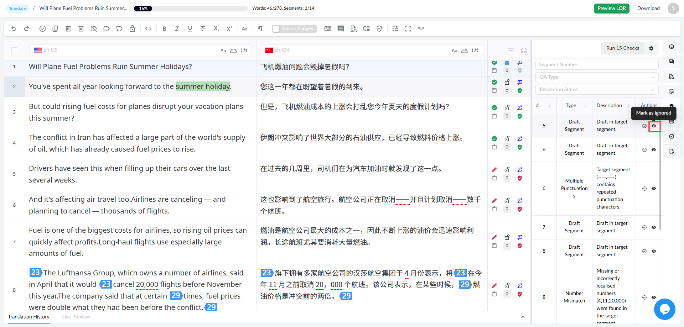Click the Download button
The image size is (684, 327).
point(648,9)
